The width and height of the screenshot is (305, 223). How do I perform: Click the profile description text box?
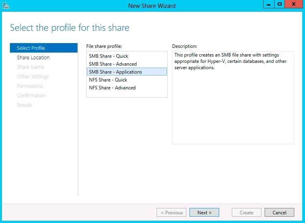pos(233,98)
